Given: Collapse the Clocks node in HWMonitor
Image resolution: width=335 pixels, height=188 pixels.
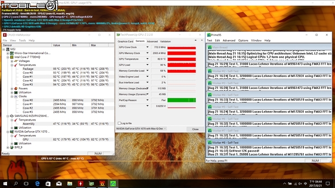Looking at the screenshot, I should point(12,97).
